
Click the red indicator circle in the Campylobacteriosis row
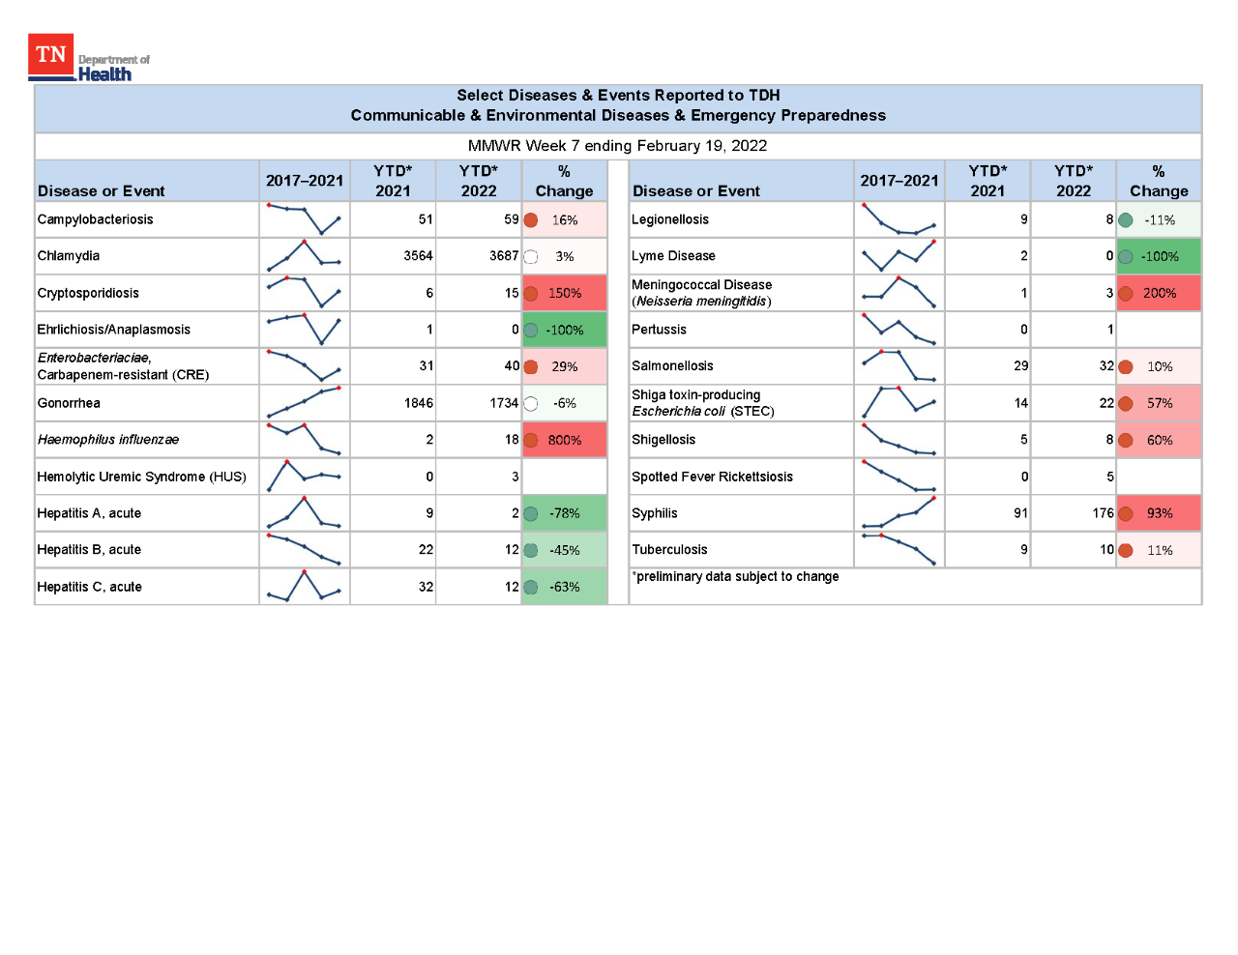(x=531, y=220)
